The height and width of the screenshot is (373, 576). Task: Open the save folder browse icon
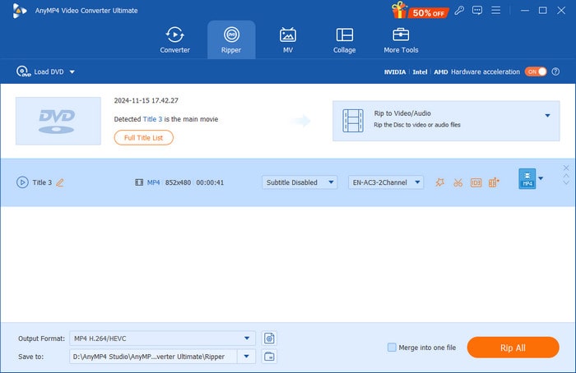[269, 356]
